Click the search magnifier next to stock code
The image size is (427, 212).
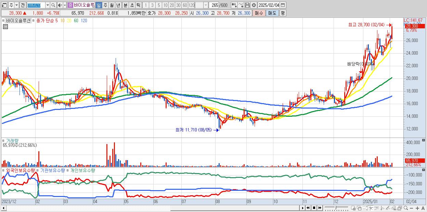[x=53, y=5]
